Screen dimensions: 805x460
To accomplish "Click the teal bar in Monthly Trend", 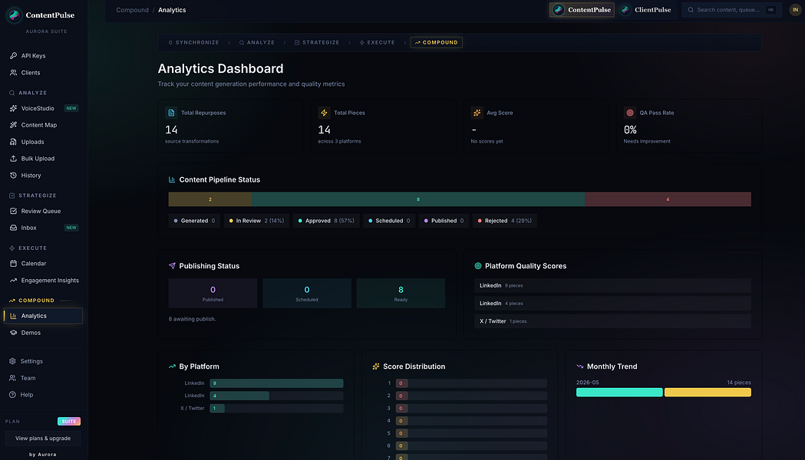I will 619,393.
